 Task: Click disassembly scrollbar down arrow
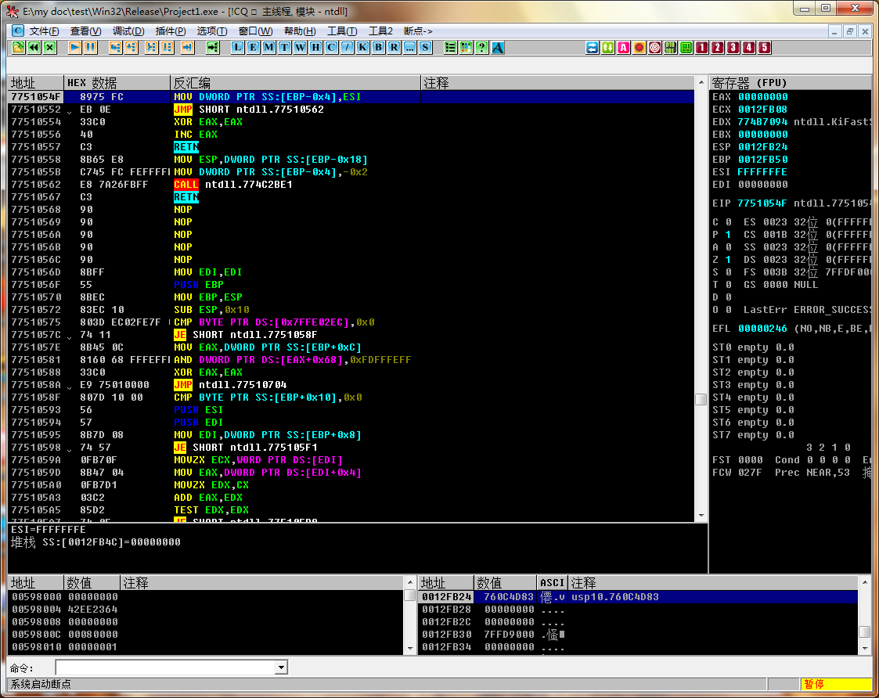(x=701, y=515)
